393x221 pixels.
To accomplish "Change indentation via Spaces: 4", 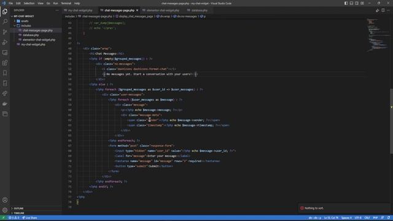I will 346,218.
